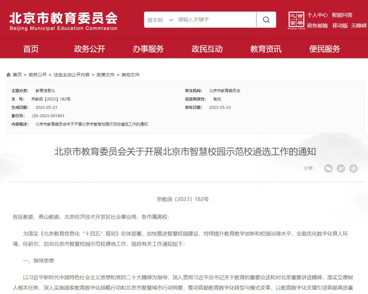Open 便民服务 navigation item
Image resolution: width=368 pixels, height=294 pixels.
click(324, 49)
